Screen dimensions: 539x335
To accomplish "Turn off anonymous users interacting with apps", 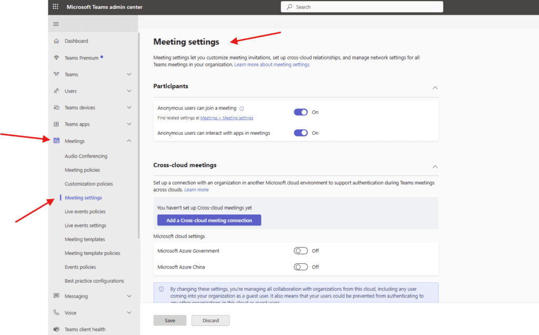I will pyautogui.click(x=301, y=133).
